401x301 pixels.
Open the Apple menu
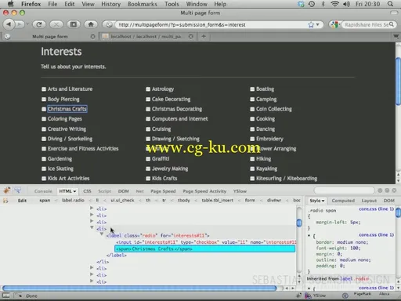click(x=11, y=4)
